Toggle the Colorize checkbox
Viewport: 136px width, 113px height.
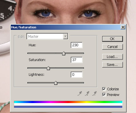point(104,89)
